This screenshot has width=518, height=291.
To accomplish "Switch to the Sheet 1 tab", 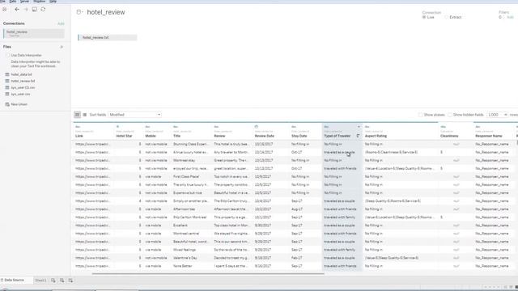I will tap(40, 280).
